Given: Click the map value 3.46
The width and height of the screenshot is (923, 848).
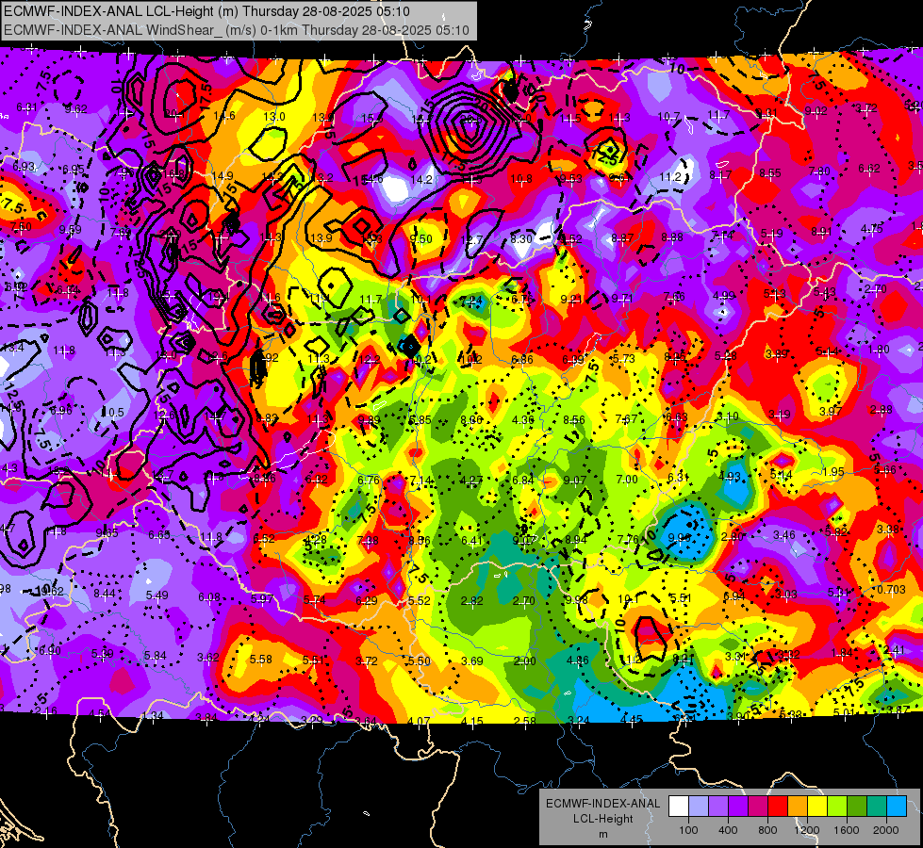Looking at the screenshot, I should click(784, 535).
